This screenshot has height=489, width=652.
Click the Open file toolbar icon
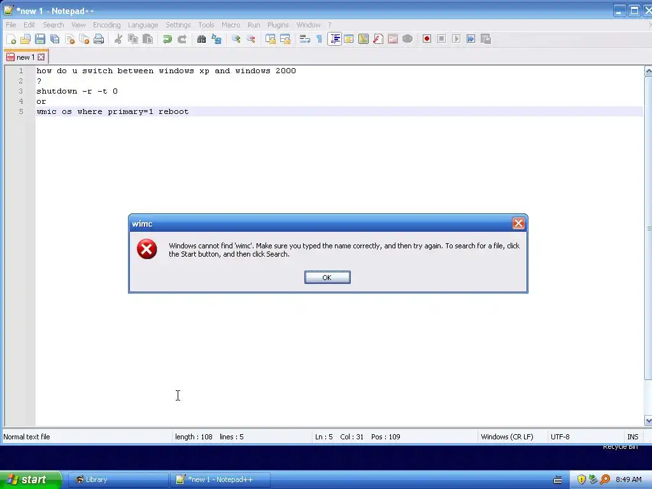[x=25, y=39]
